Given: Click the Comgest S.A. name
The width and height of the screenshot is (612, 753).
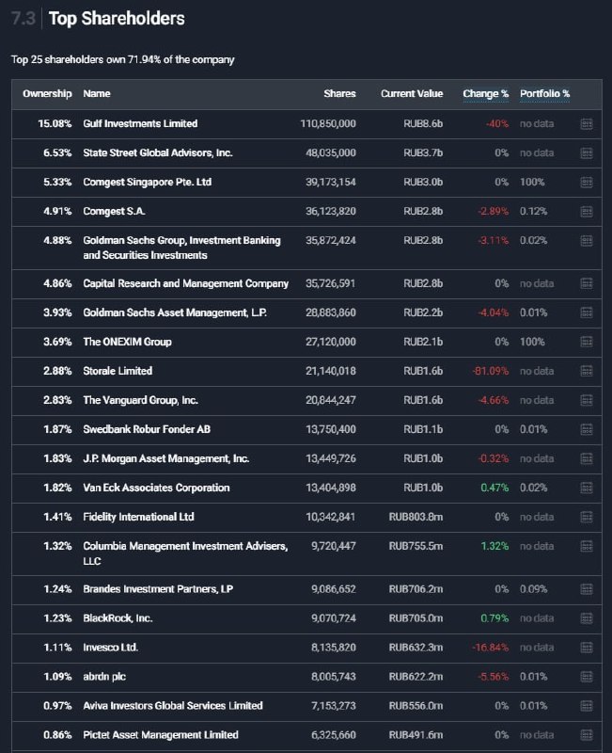Looking at the screenshot, I should tap(114, 211).
